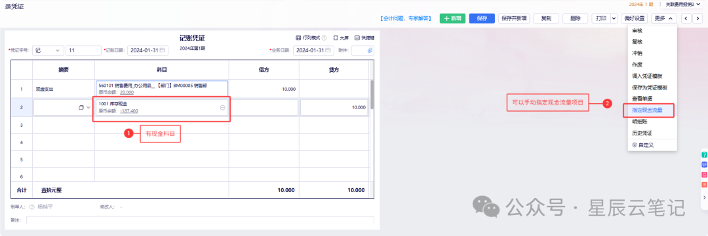Toggle 行列模式 view

point(308,38)
